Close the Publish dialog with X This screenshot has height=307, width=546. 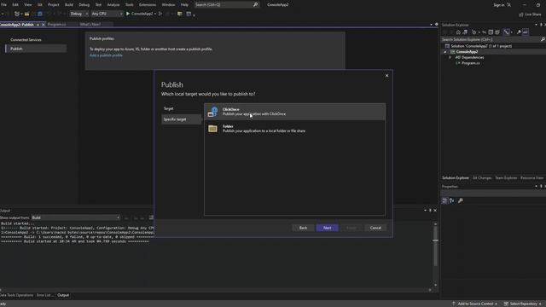[386, 76]
